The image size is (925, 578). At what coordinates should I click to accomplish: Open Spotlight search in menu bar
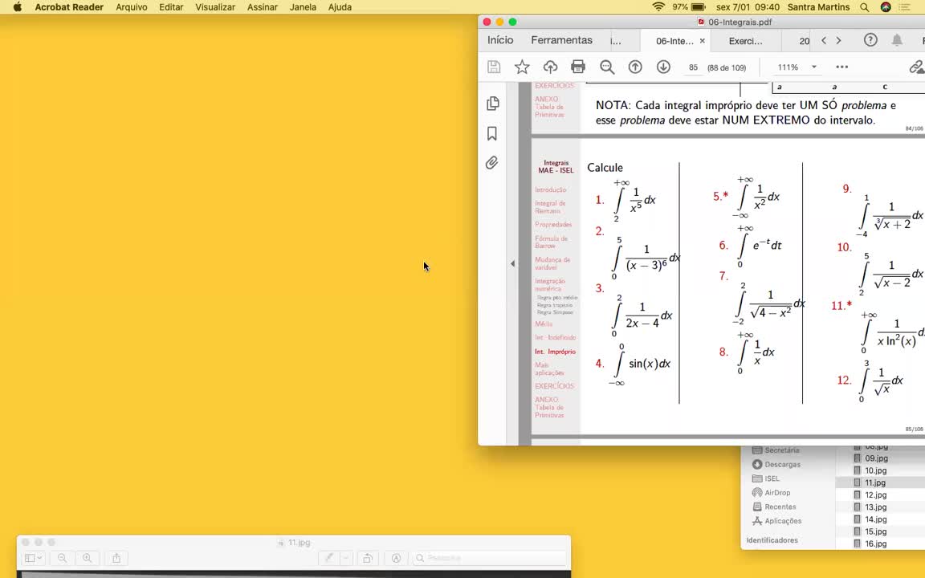click(864, 7)
